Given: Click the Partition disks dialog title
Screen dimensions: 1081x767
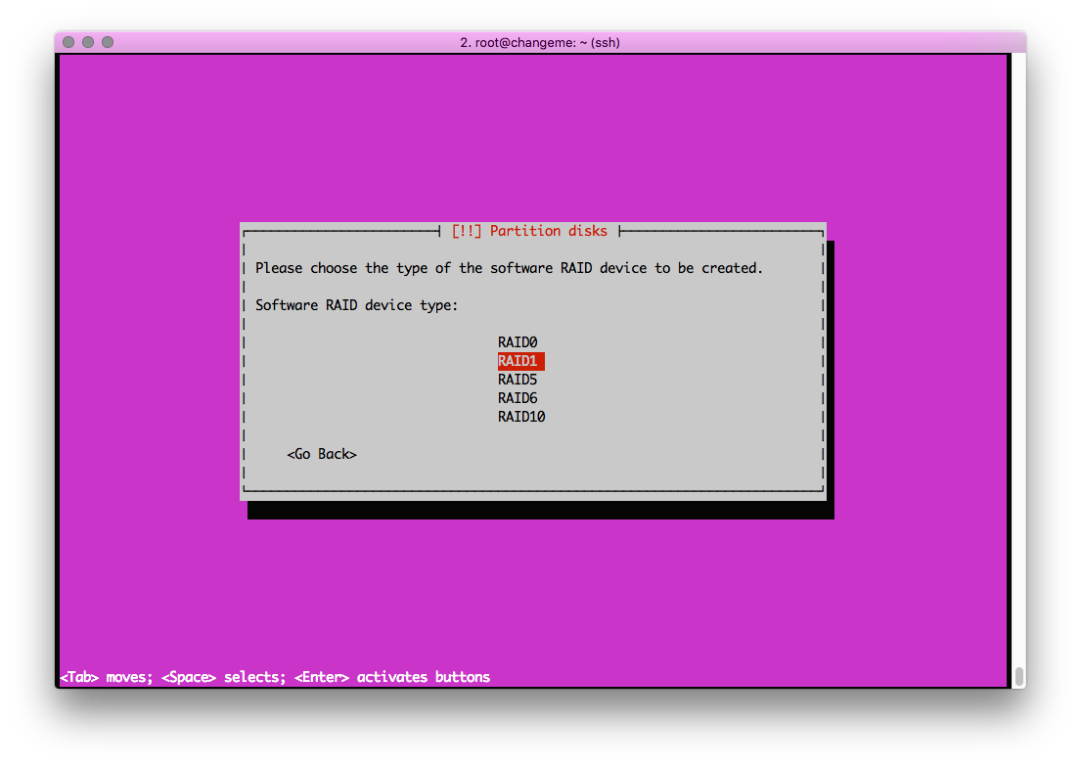Looking at the screenshot, I should click(x=548, y=232).
